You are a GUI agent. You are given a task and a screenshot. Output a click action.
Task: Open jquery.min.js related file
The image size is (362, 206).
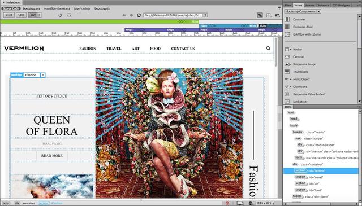[x=82, y=8]
